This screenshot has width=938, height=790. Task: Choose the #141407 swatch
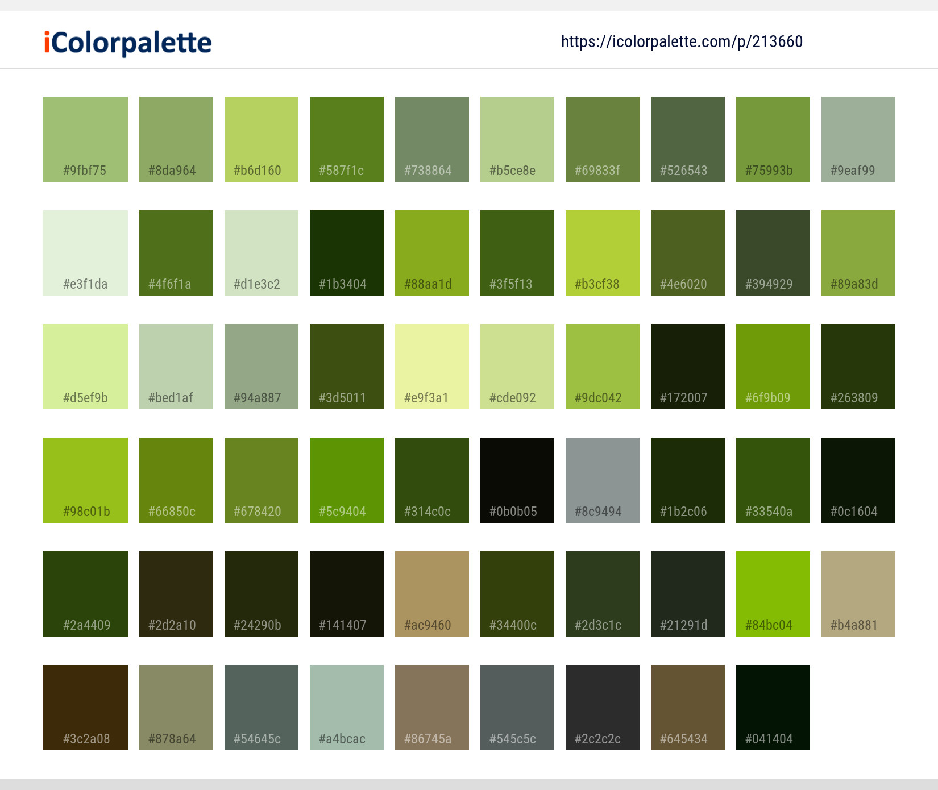pos(347,594)
